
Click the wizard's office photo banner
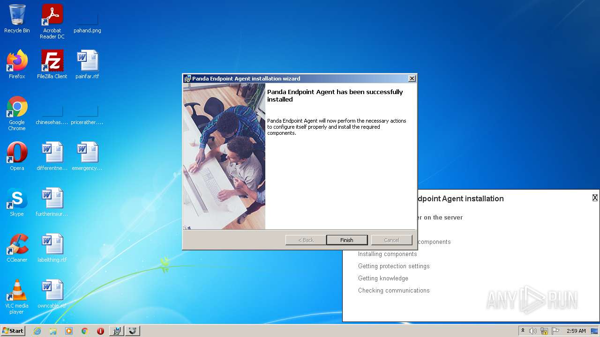[224, 156]
